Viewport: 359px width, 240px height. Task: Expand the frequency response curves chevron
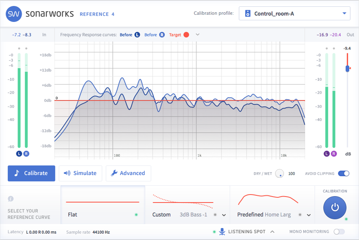197,35
